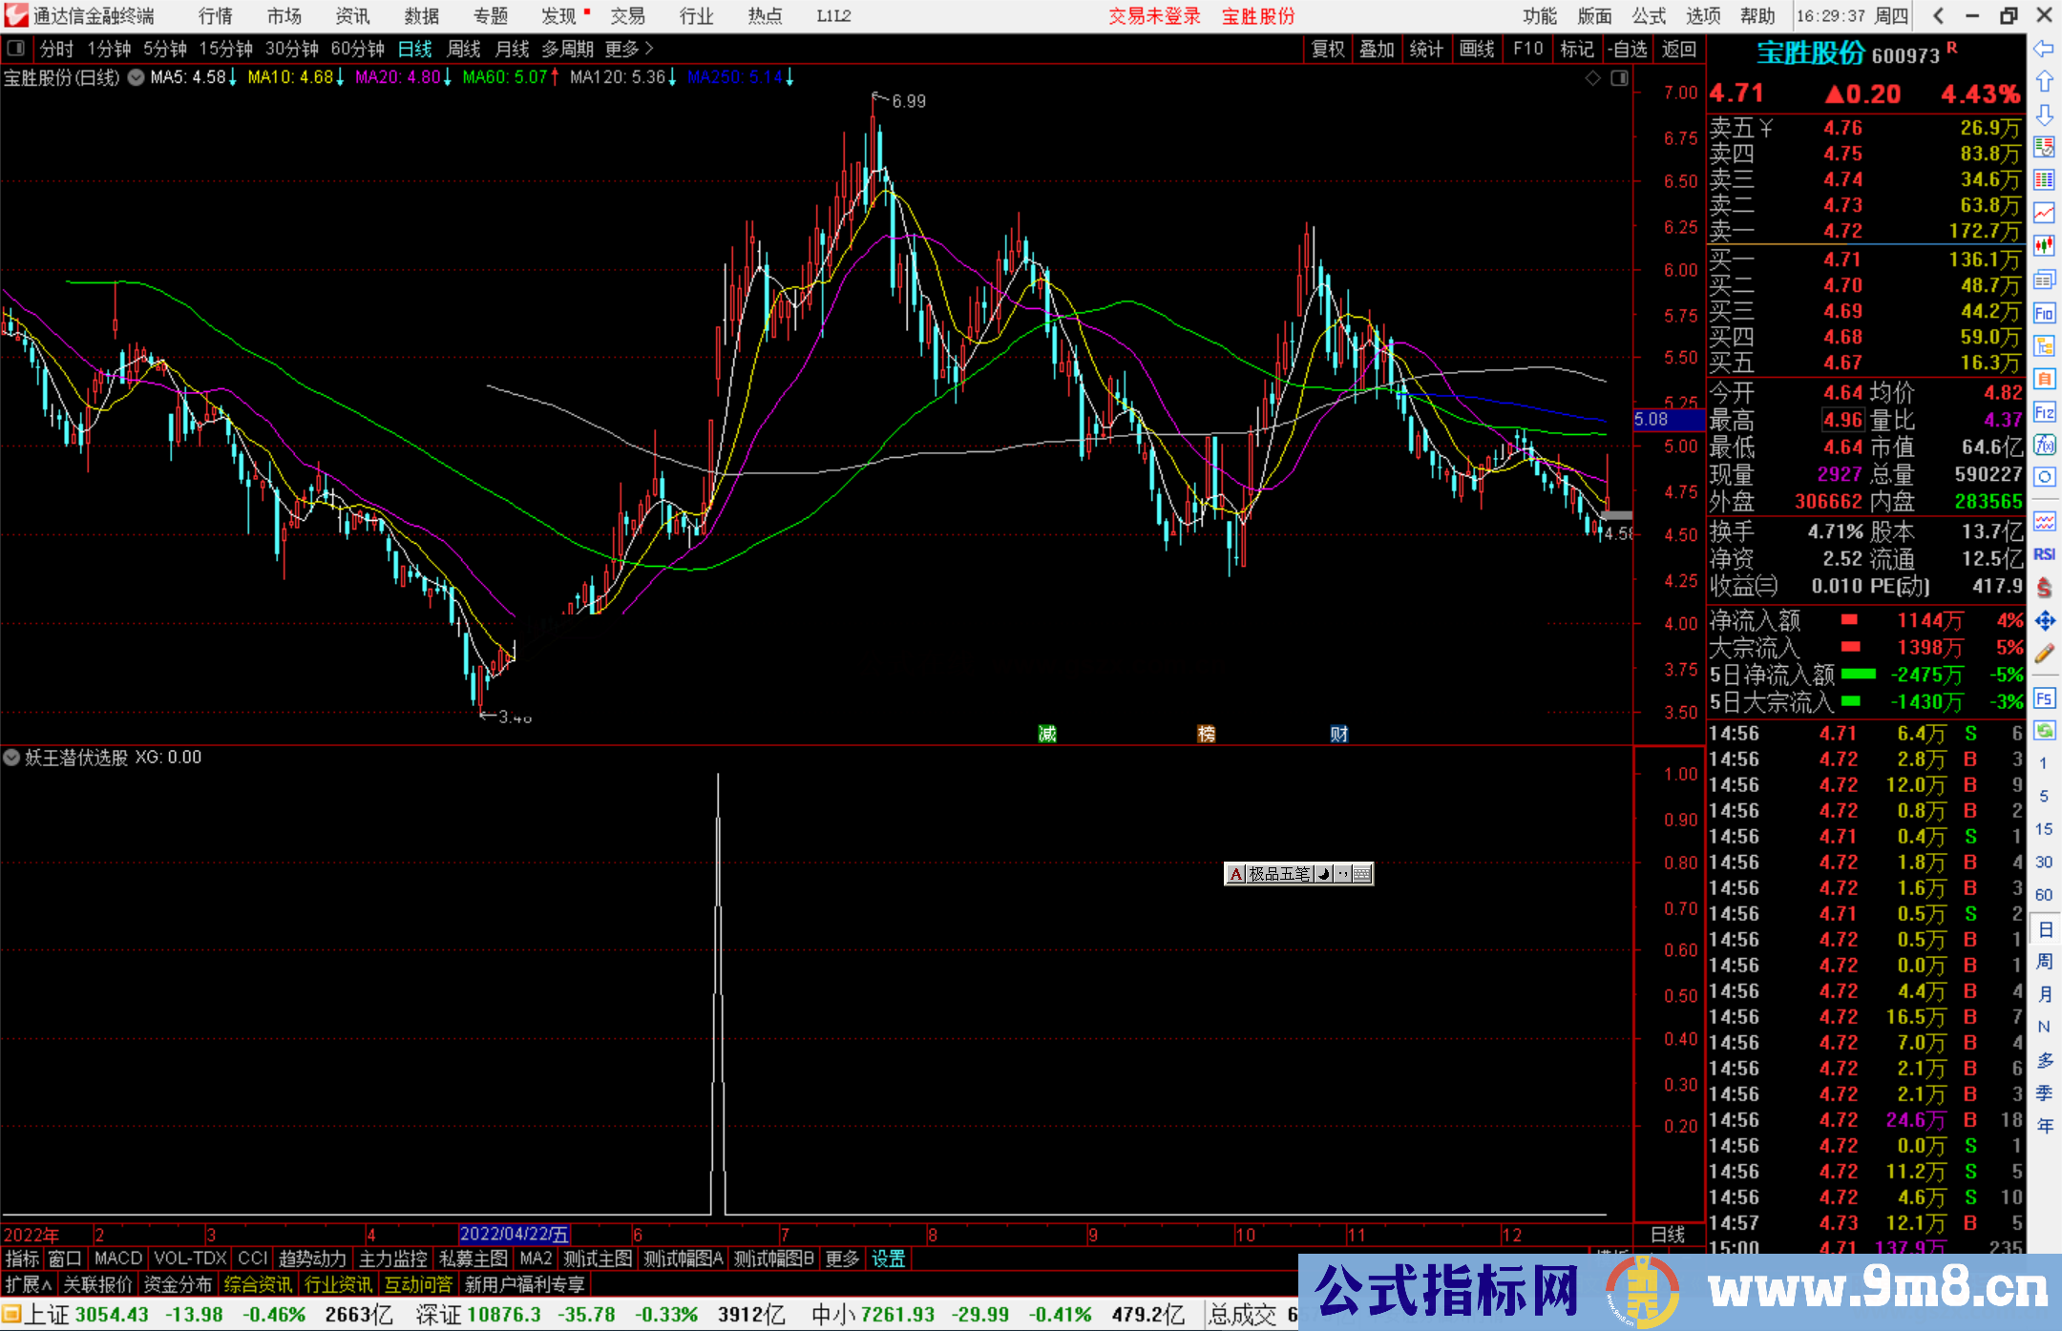The height and width of the screenshot is (1331, 2062).
Task: Click the green refresh sidebar icon
Action: (2044, 731)
